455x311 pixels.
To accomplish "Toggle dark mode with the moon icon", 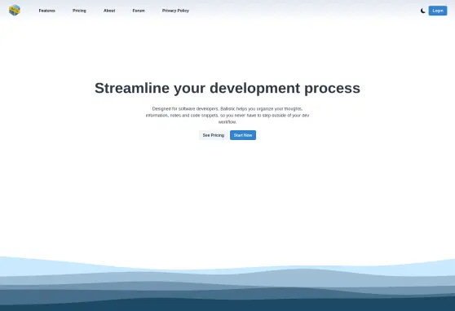I will [x=422, y=11].
